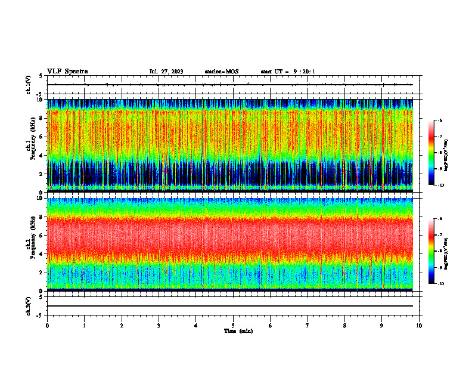Select the date text "Jul. 27, 2023"

tap(166, 72)
